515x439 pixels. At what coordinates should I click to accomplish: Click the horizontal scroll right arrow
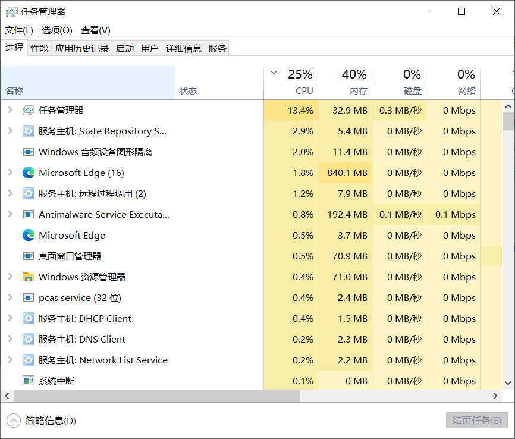[495, 396]
